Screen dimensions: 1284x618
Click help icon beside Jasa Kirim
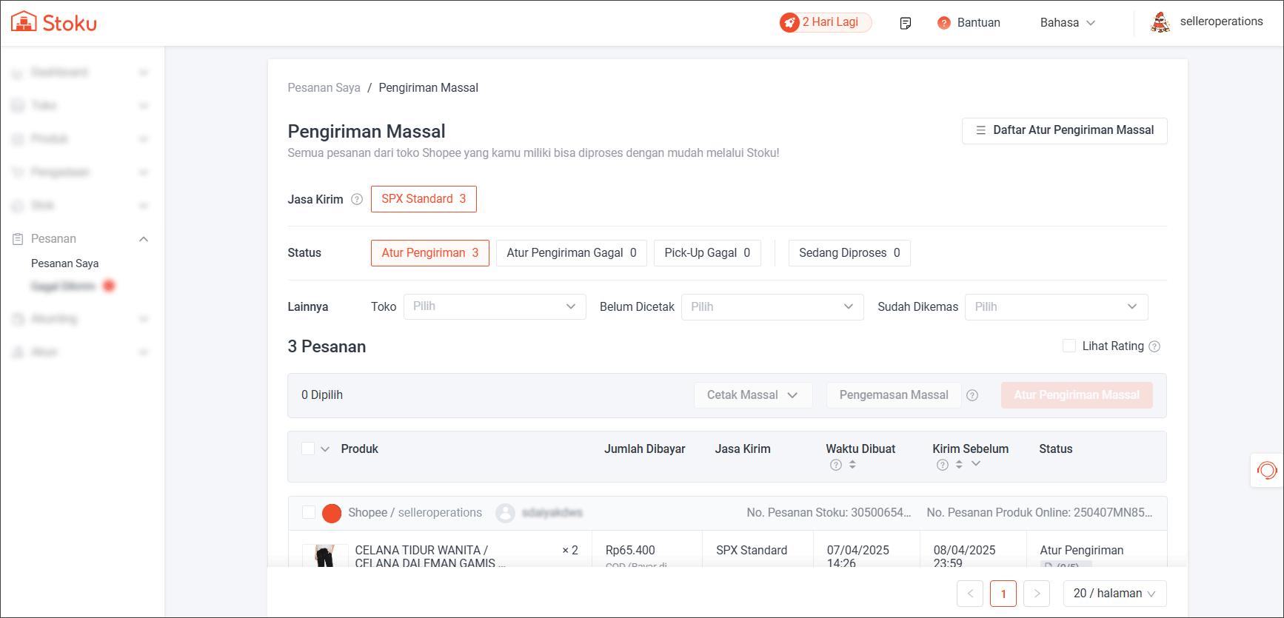[x=357, y=199]
